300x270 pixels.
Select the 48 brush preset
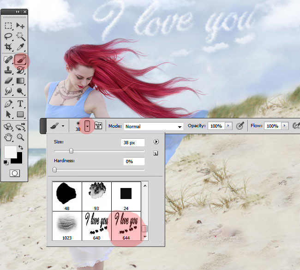point(67,196)
